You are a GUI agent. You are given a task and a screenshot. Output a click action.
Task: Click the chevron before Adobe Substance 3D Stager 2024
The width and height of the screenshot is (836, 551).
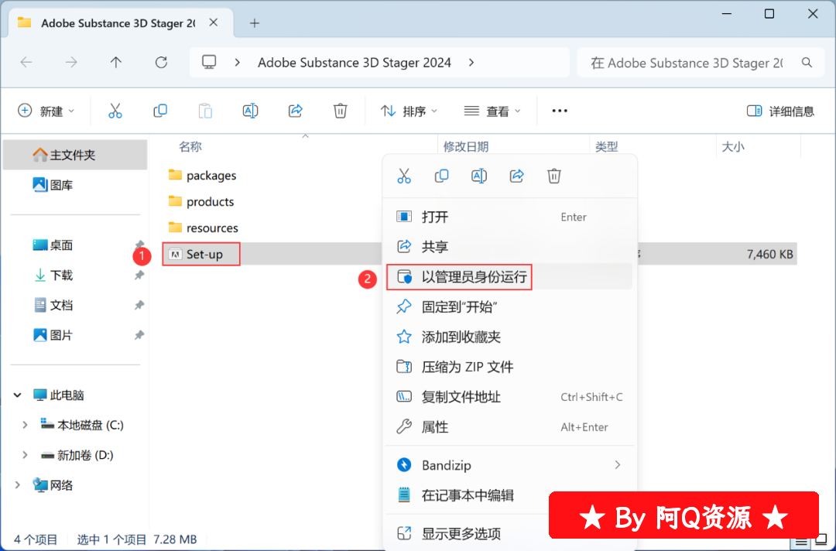point(238,63)
